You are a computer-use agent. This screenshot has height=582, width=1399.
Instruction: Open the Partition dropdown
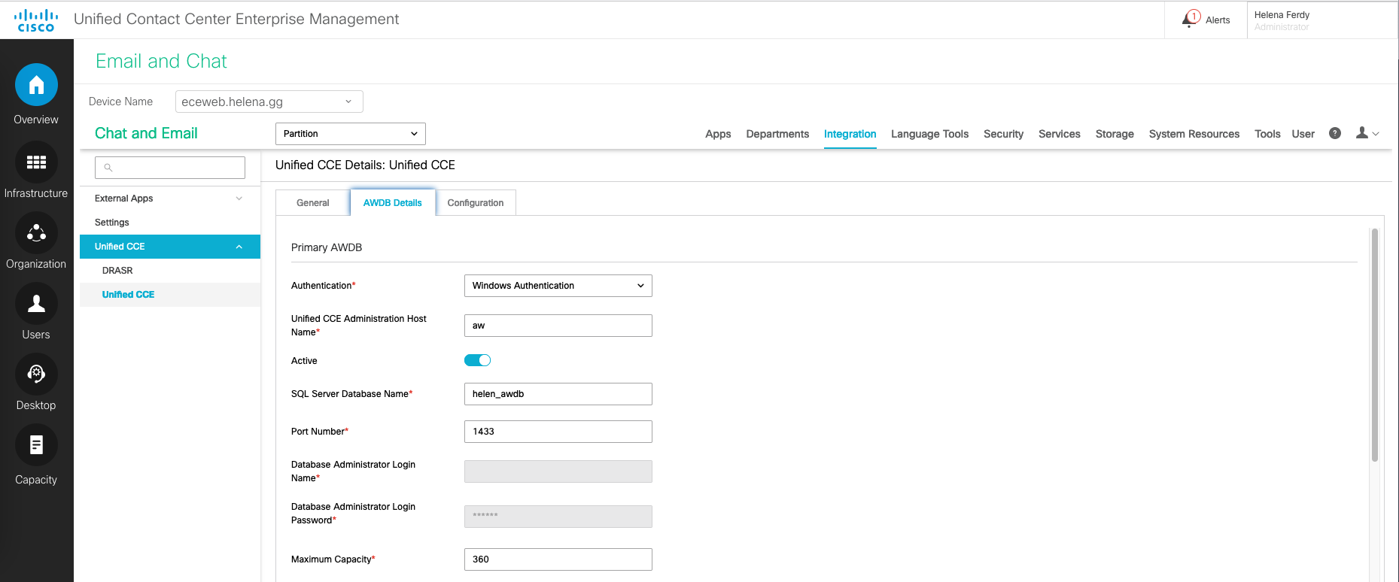(x=350, y=134)
